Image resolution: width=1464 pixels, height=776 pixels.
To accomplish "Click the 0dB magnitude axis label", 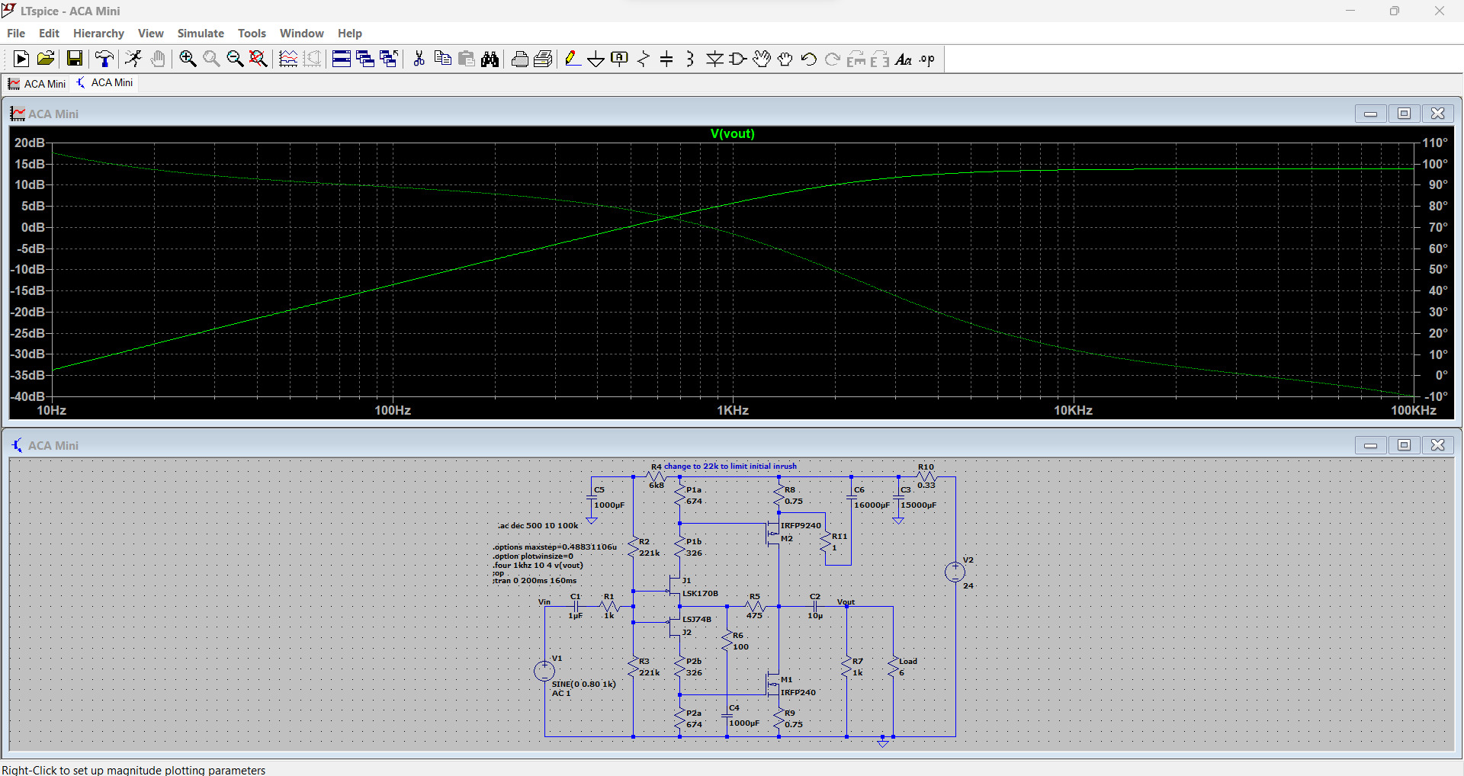I will 33,227.
